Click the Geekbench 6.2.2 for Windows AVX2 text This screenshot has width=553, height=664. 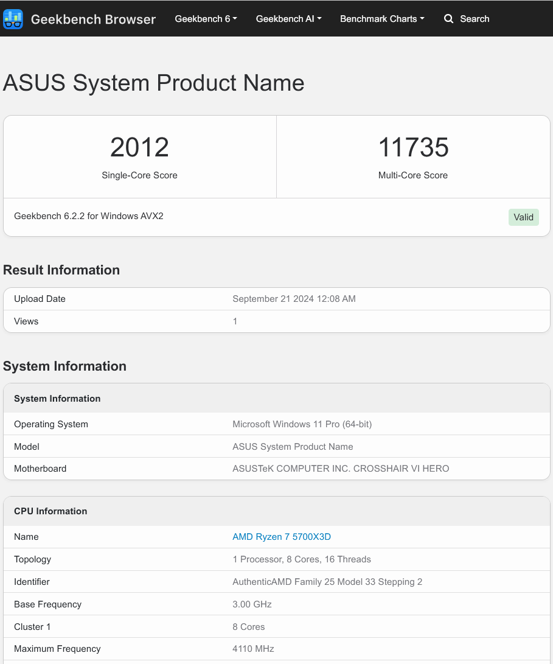pos(88,216)
